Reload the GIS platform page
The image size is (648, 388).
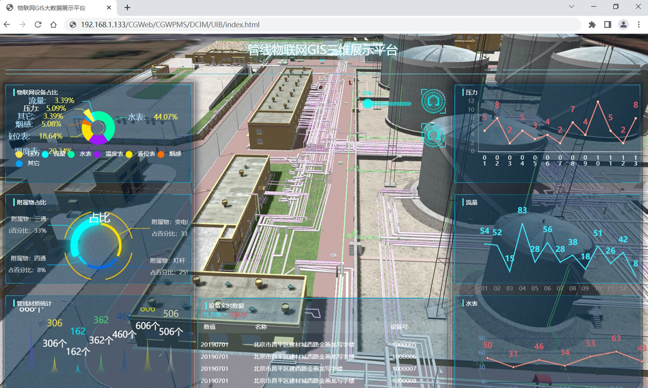click(x=38, y=24)
